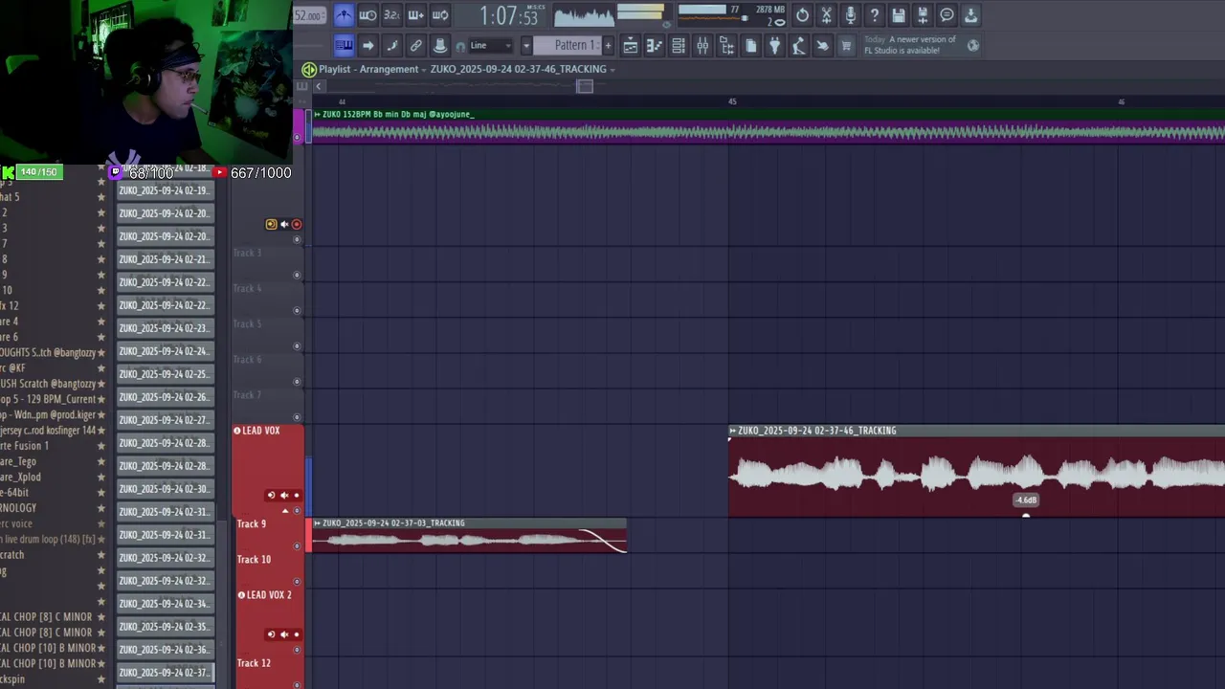Toggle typing keyboard to piano
The height and width of the screenshot is (689, 1225).
(x=344, y=45)
